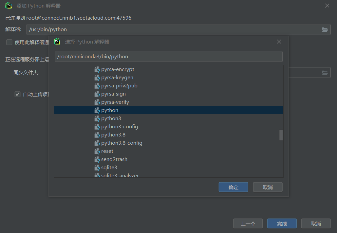Select the reset file
This screenshot has width=337, height=233.
(x=107, y=151)
